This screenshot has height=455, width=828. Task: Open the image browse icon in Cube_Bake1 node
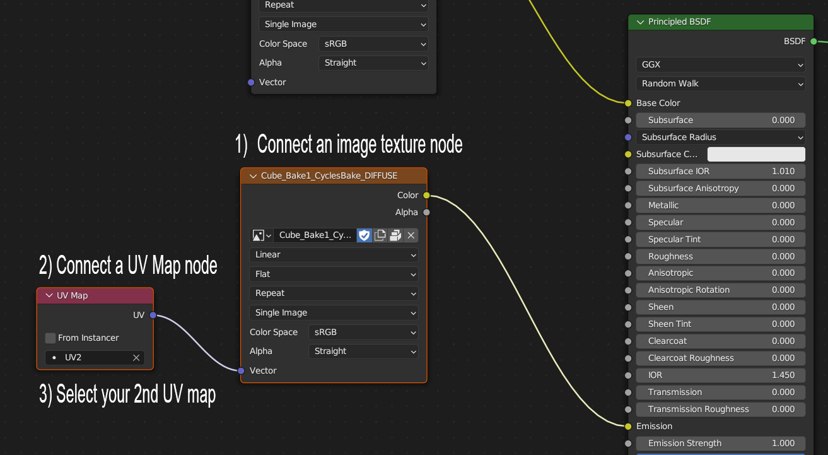click(261, 235)
